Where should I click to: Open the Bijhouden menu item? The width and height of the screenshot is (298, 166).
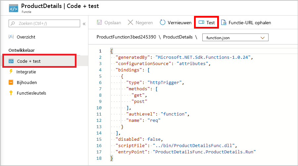pos(26,83)
